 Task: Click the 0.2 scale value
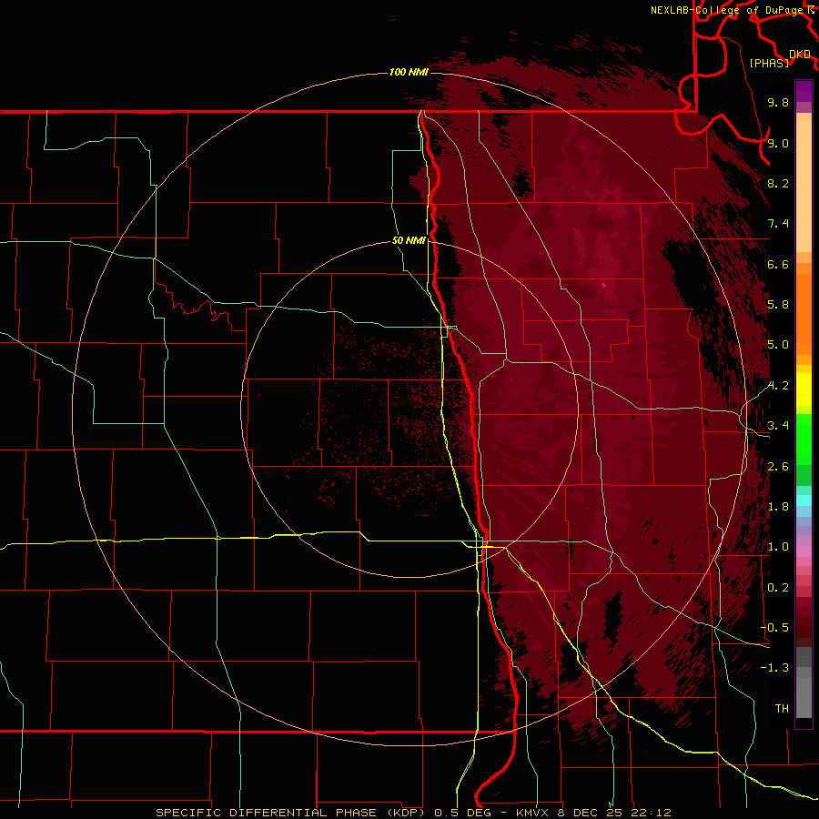(x=778, y=588)
